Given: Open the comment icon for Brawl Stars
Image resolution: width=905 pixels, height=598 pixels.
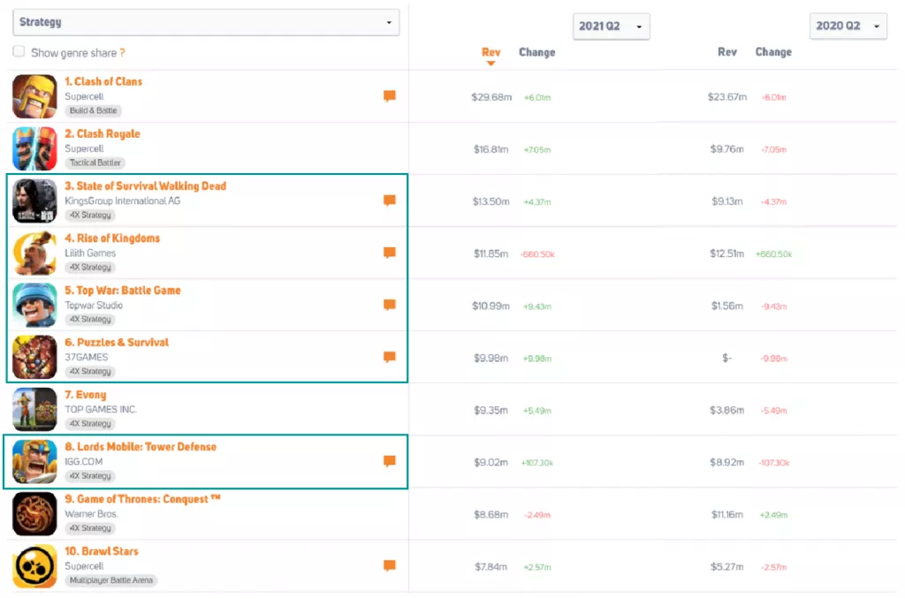Looking at the screenshot, I should (390, 565).
